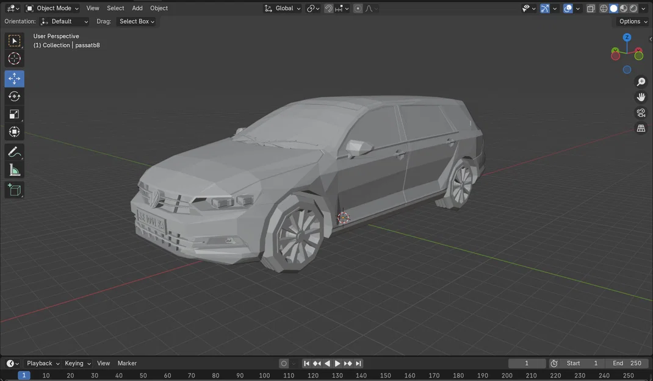Disable the viewport gizmos toggle

pyautogui.click(x=545, y=8)
